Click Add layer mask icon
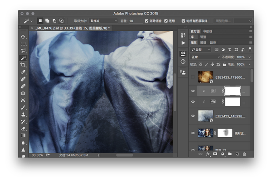Viewport: 272px width, 182px height. [215, 154]
